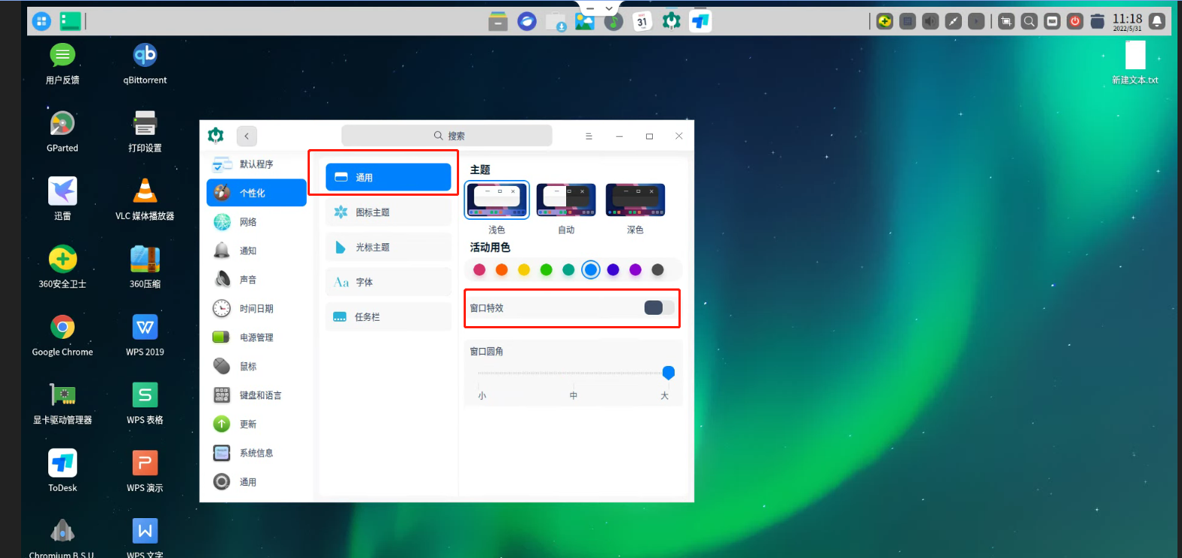Open the 显卡驱动管理器 desktop icon
The width and height of the screenshot is (1182, 558).
[x=63, y=403]
